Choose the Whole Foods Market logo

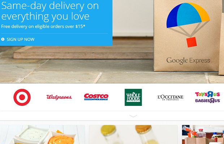(x=133, y=97)
